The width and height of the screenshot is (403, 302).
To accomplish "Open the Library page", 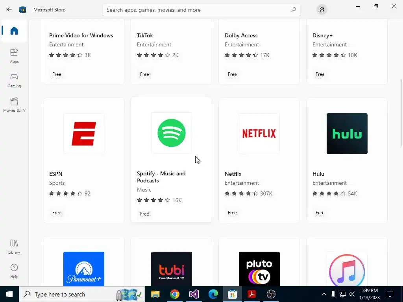I will 14,247.
